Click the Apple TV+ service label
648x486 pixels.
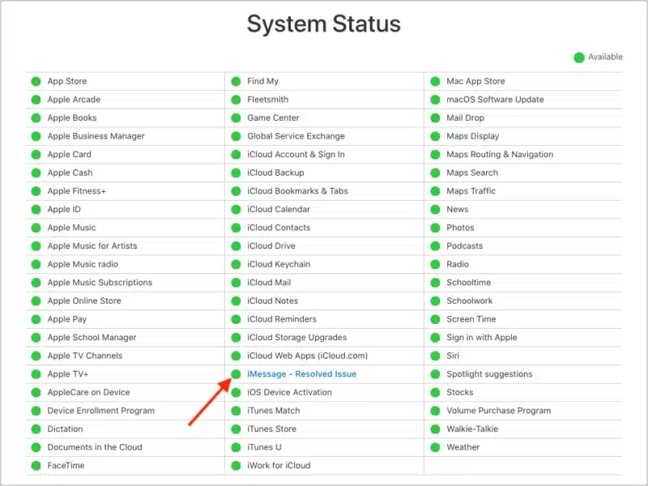(x=68, y=374)
